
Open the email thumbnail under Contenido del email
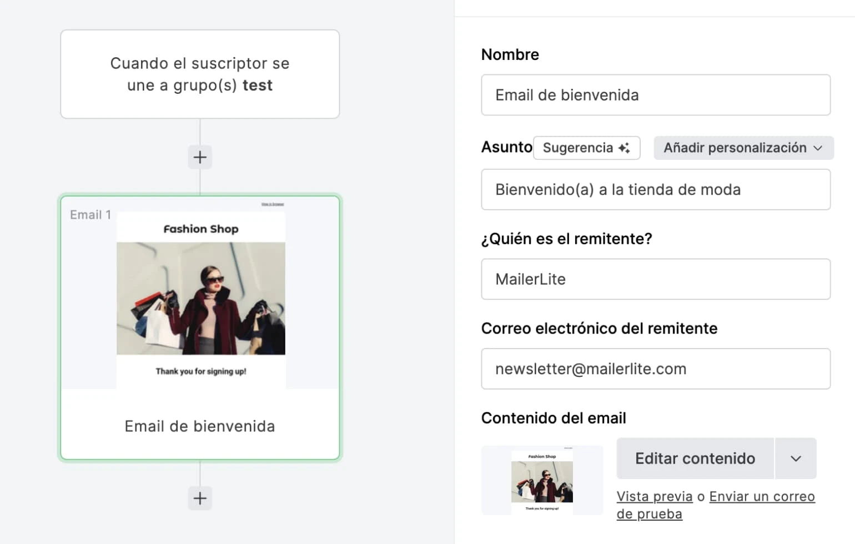click(542, 480)
